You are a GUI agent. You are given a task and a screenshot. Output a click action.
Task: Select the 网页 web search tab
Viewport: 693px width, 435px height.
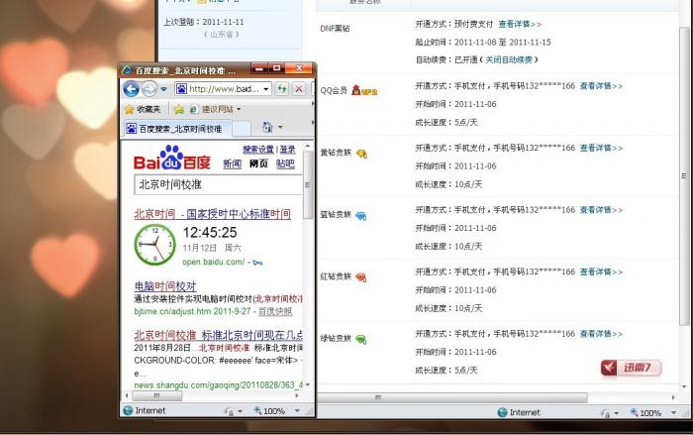258,163
